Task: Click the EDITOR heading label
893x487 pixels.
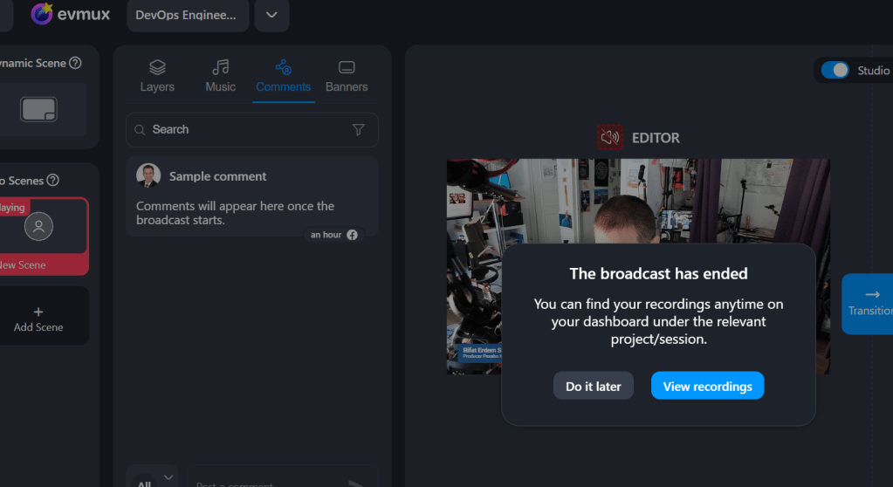Action: pos(656,138)
